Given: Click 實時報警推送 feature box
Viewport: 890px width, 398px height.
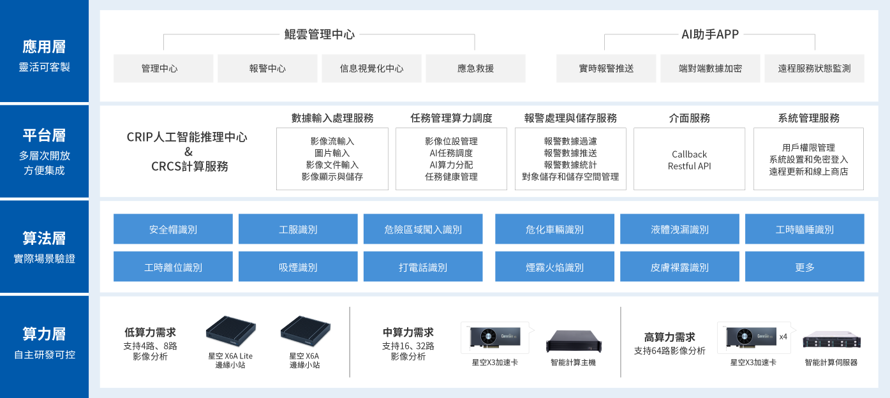Looking at the screenshot, I should [x=606, y=68].
